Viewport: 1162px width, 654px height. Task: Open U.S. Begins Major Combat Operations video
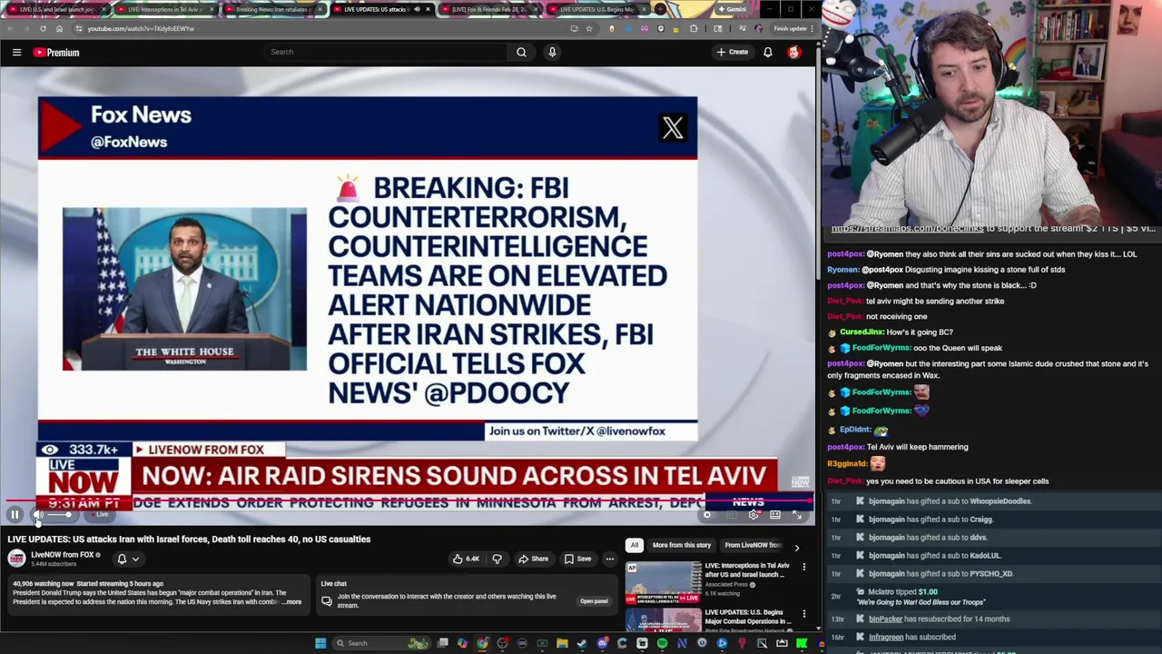point(664,619)
